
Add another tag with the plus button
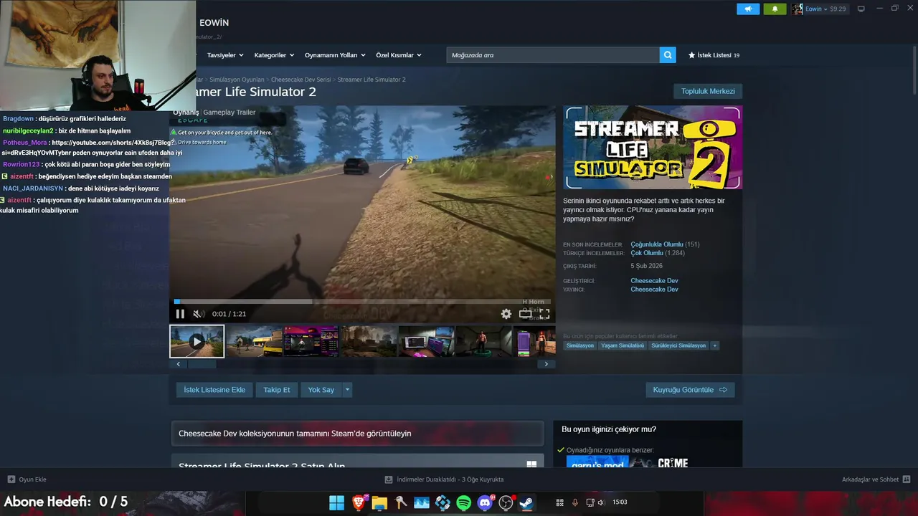coord(714,345)
